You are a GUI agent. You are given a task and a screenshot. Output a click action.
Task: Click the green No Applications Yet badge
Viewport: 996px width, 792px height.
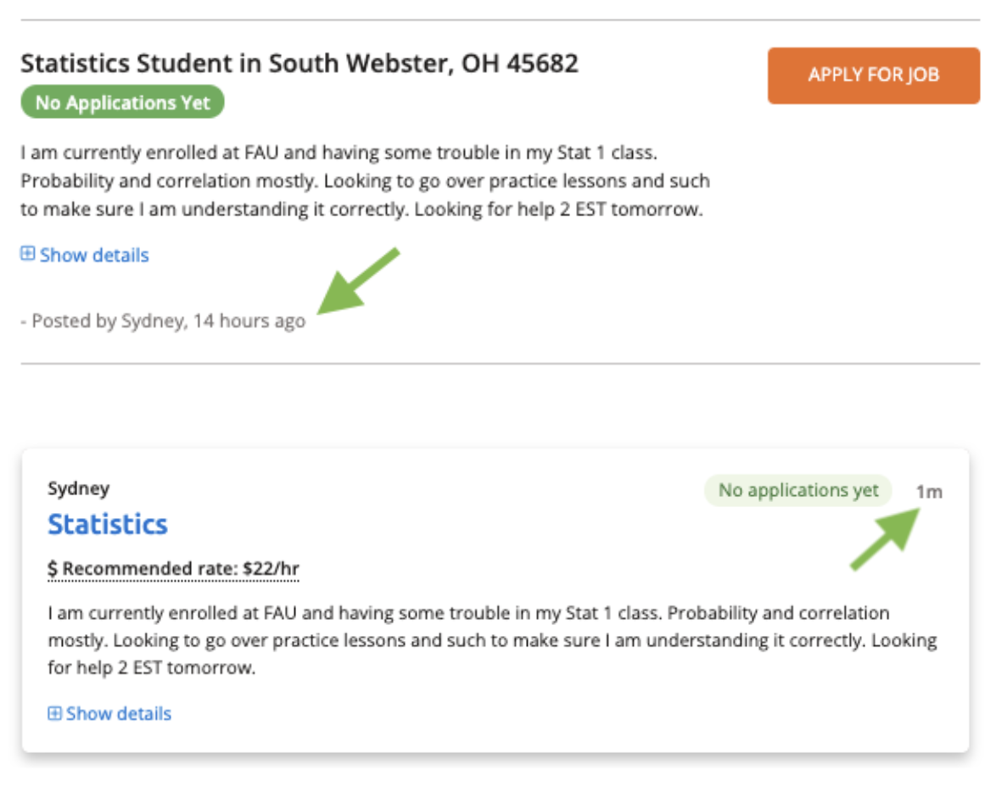pyautogui.click(x=122, y=103)
